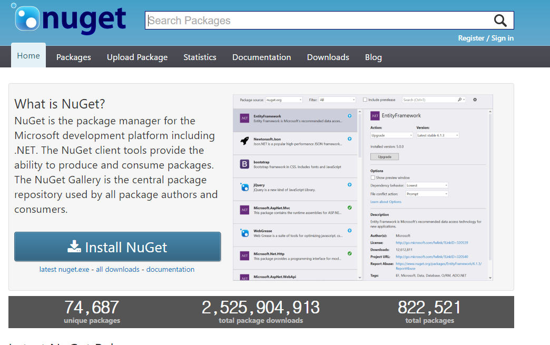This screenshot has width=550, height=345.
Task: Check the Show preview window option
Action: tap(373, 178)
